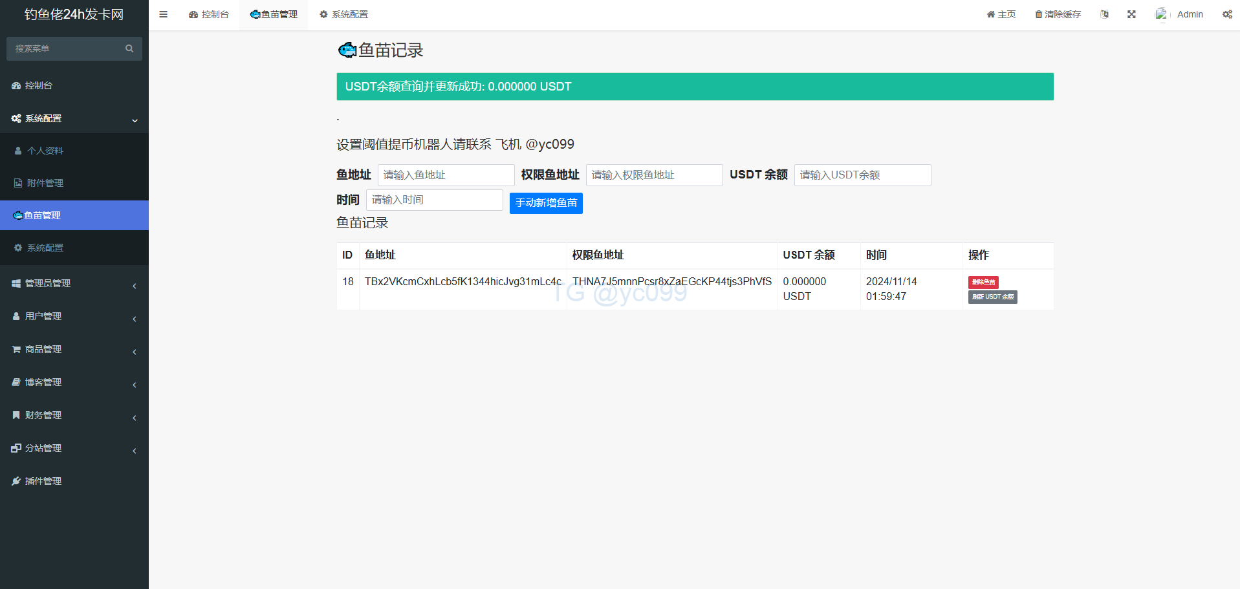This screenshot has height=589, width=1240.
Task: Click the language translate icon in top bar
Action: tap(1104, 14)
